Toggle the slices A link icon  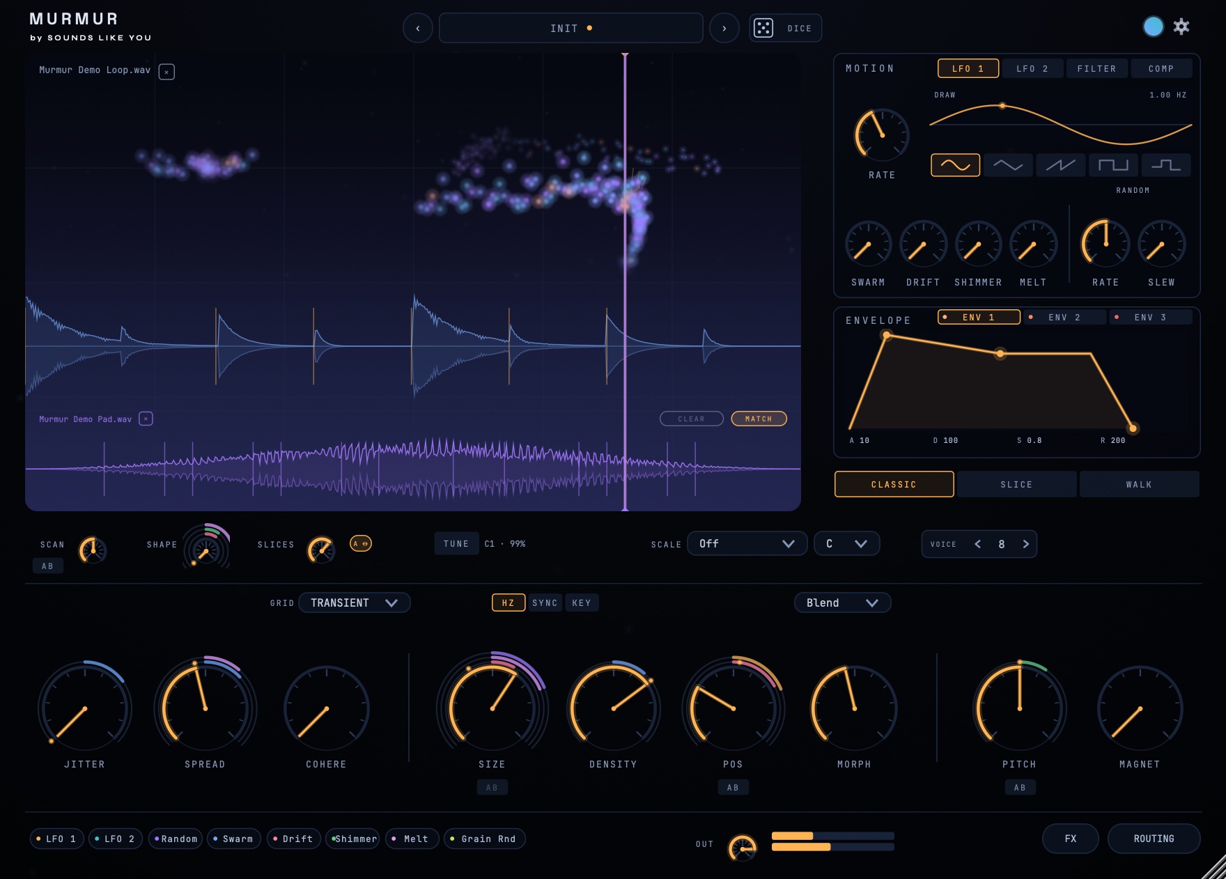click(361, 543)
